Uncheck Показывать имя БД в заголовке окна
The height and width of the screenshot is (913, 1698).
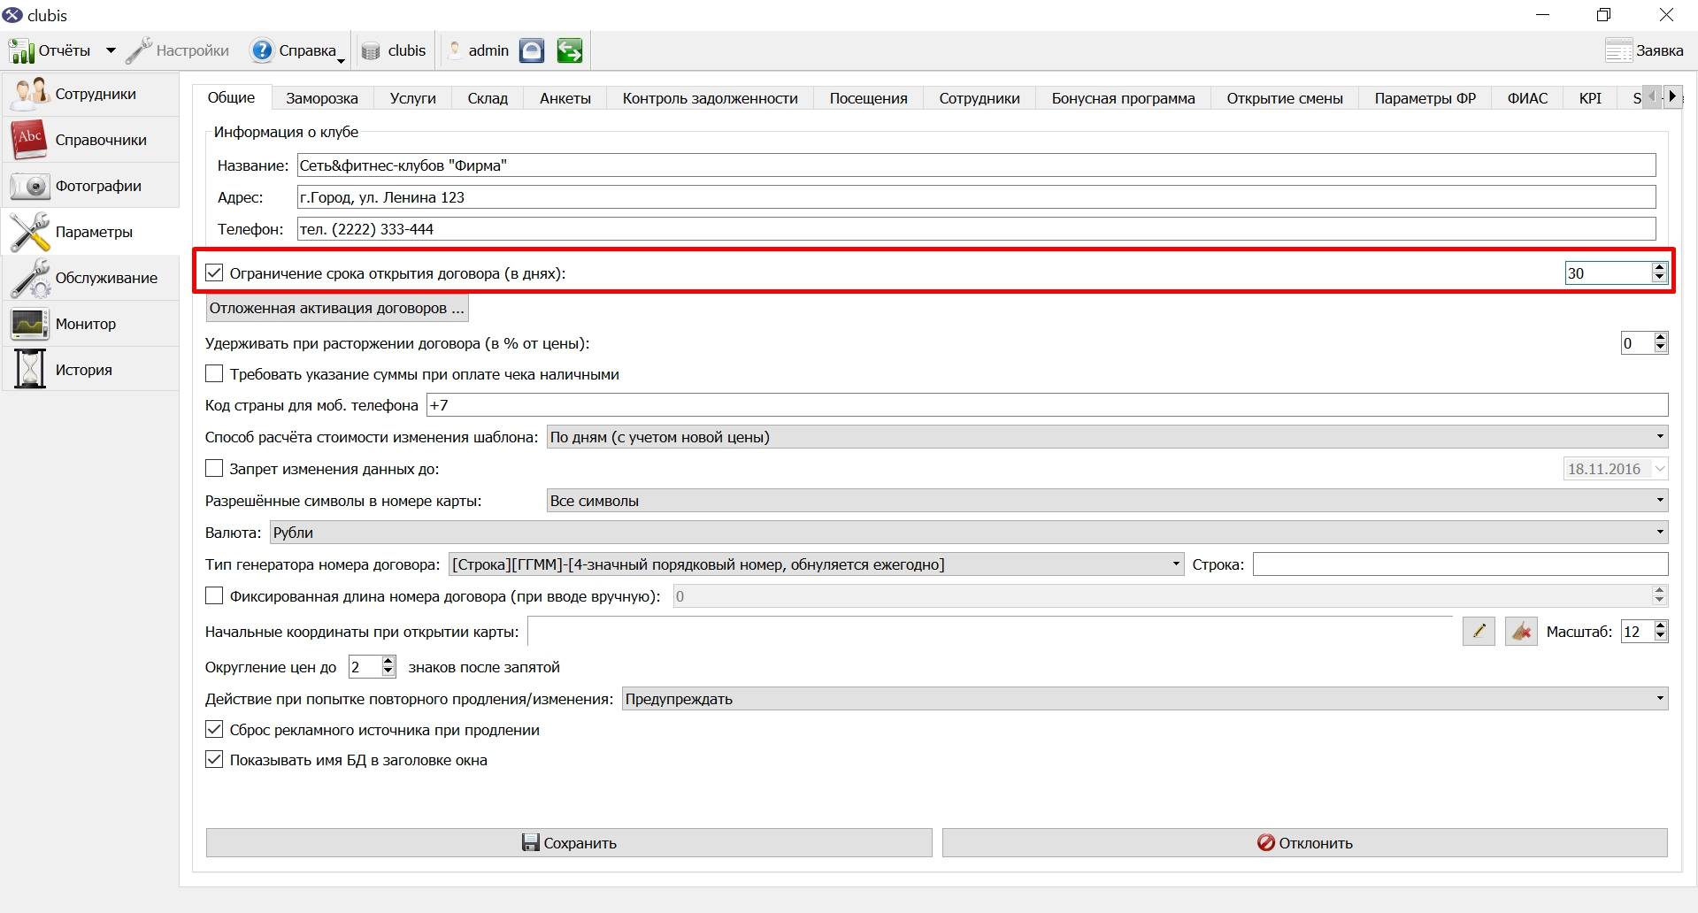tap(214, 759)
